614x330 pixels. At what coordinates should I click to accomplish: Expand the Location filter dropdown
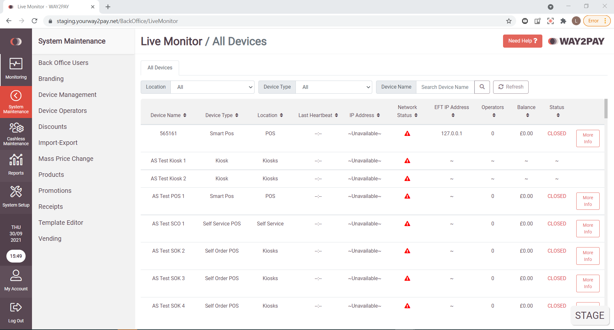point(213,87)
